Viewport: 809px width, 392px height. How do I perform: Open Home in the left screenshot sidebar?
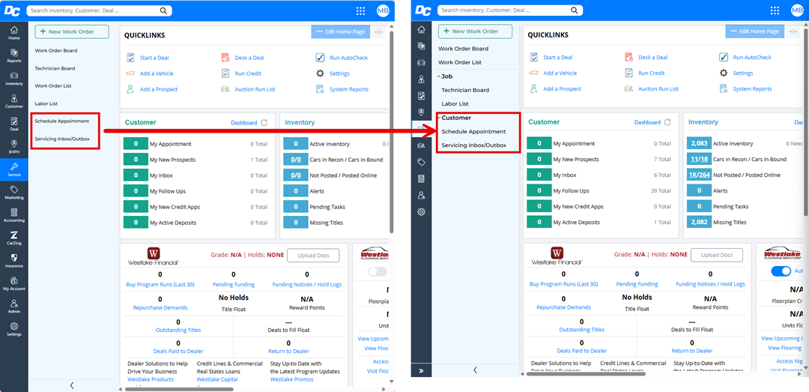pos(14,33)
